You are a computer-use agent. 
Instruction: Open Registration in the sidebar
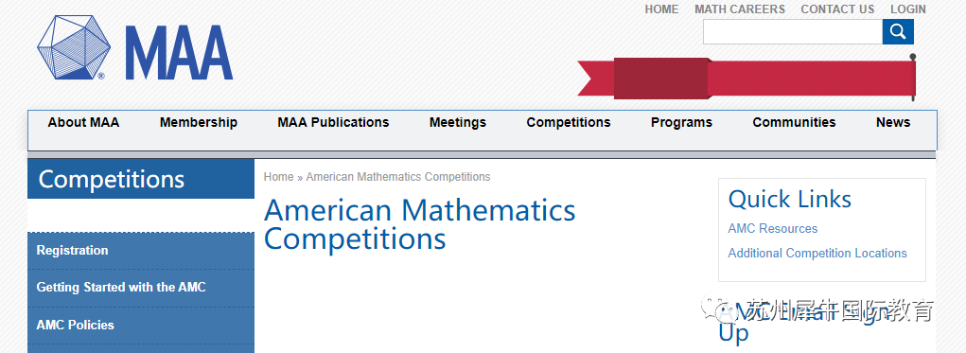click(141, 251)
